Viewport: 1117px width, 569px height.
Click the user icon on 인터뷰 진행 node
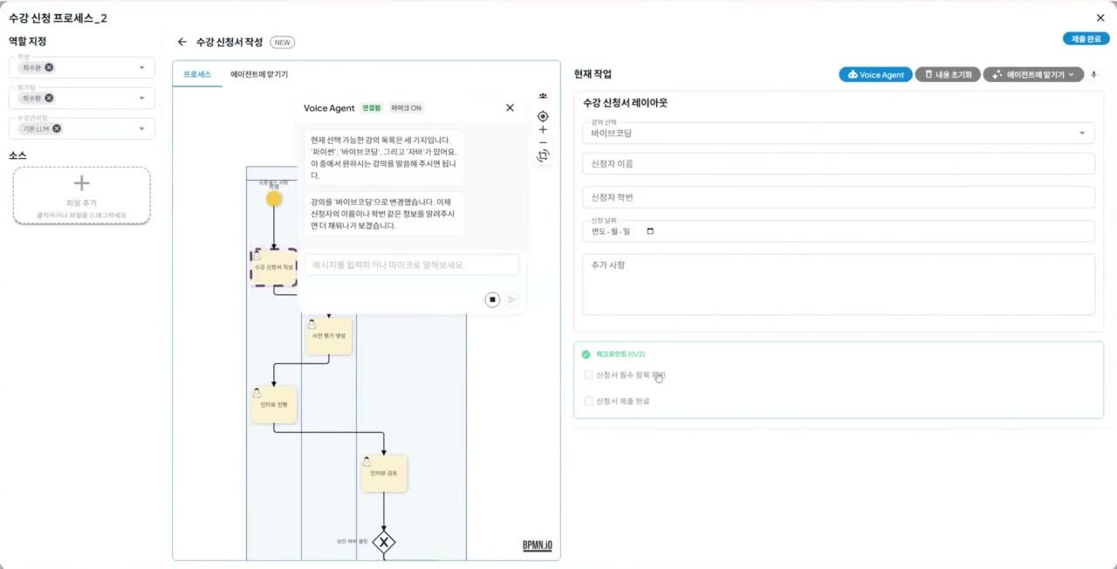(257, 393)
